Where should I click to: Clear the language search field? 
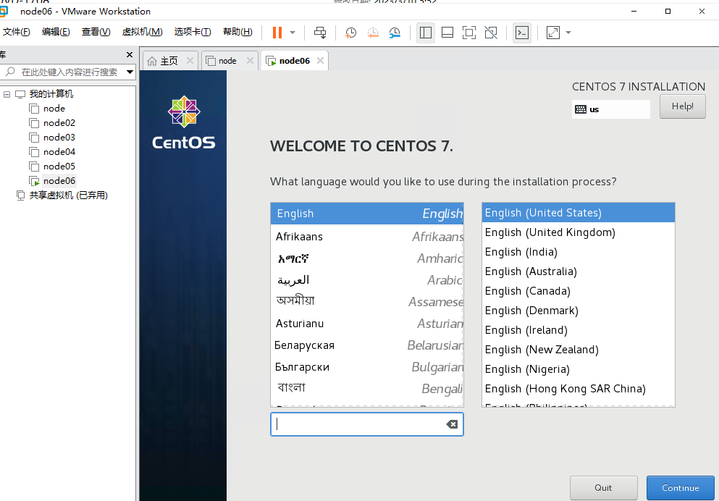[x=452, y=424]
